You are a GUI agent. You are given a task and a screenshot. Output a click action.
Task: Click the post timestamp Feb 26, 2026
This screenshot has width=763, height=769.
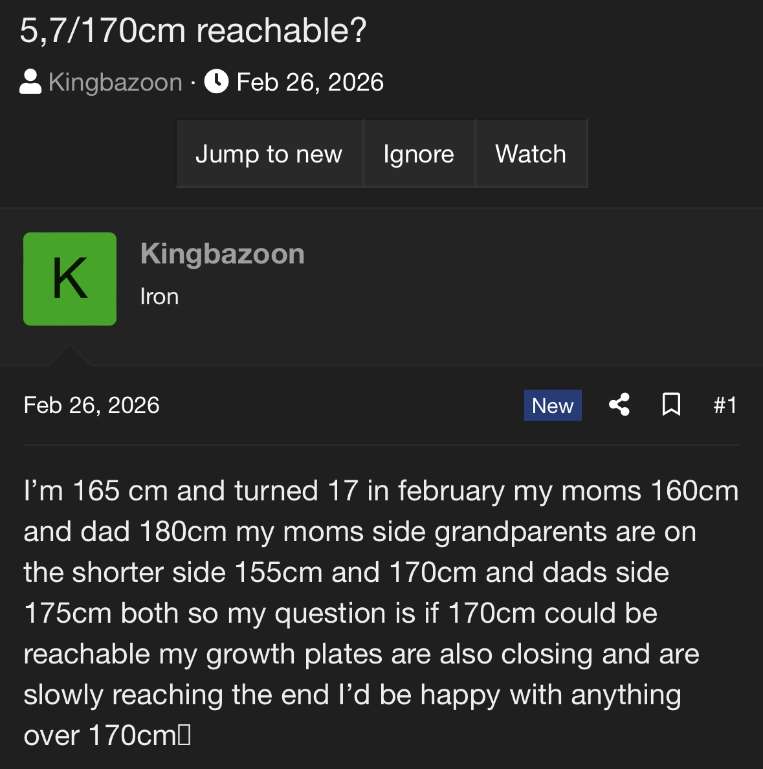coord(91,405)
